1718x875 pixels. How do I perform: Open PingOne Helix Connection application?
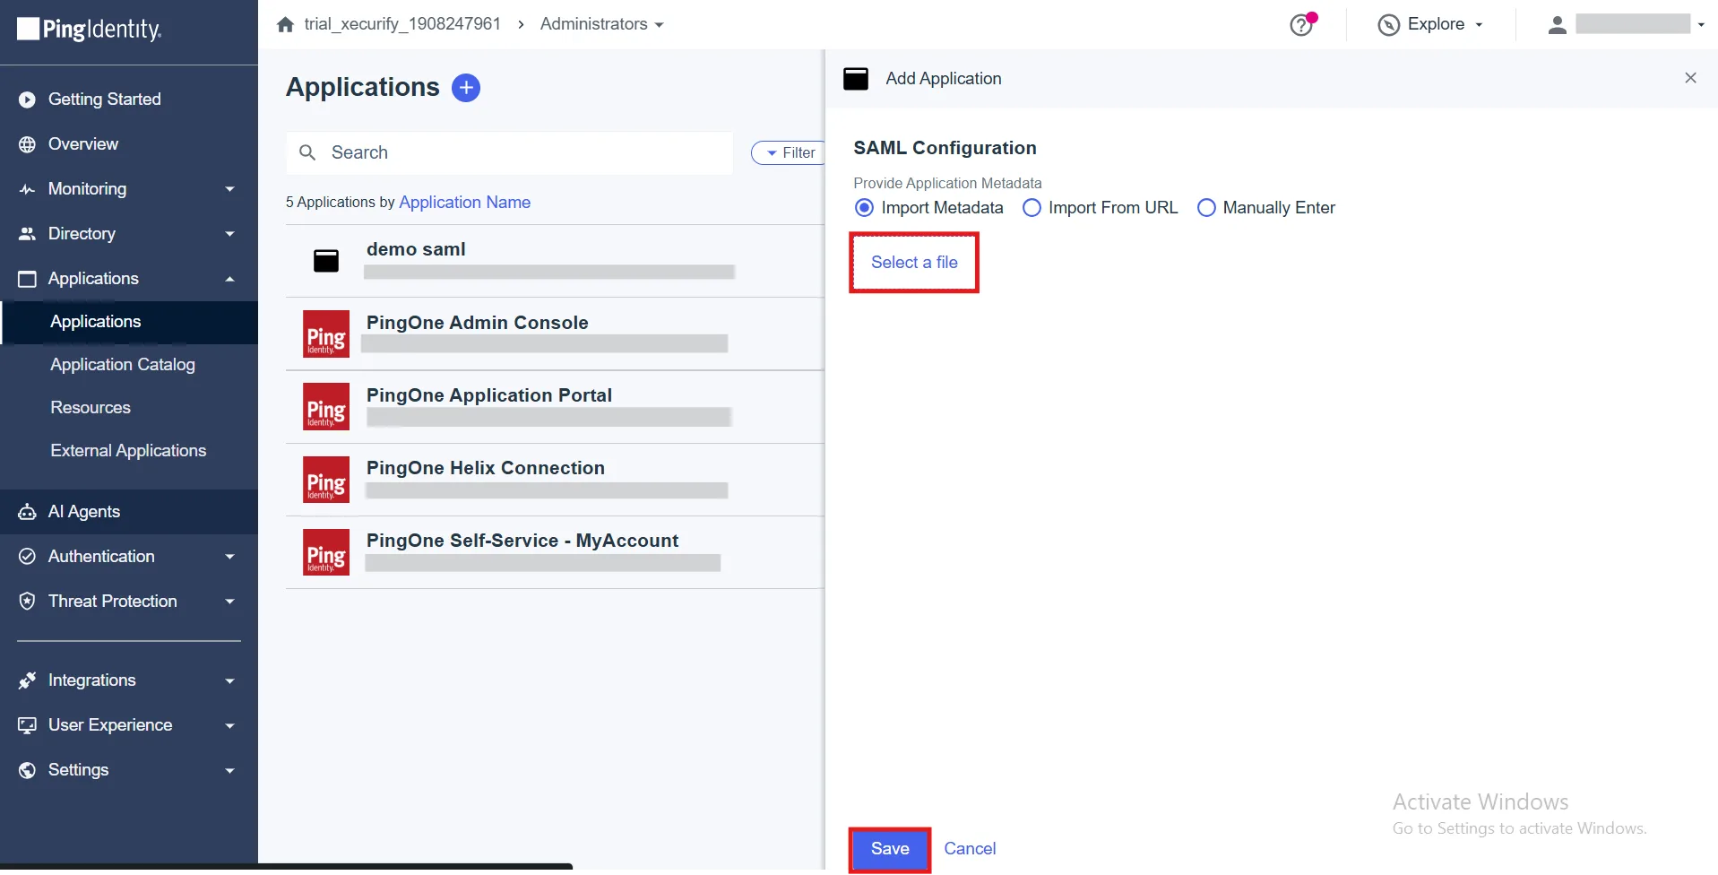[x=555, y=480]
